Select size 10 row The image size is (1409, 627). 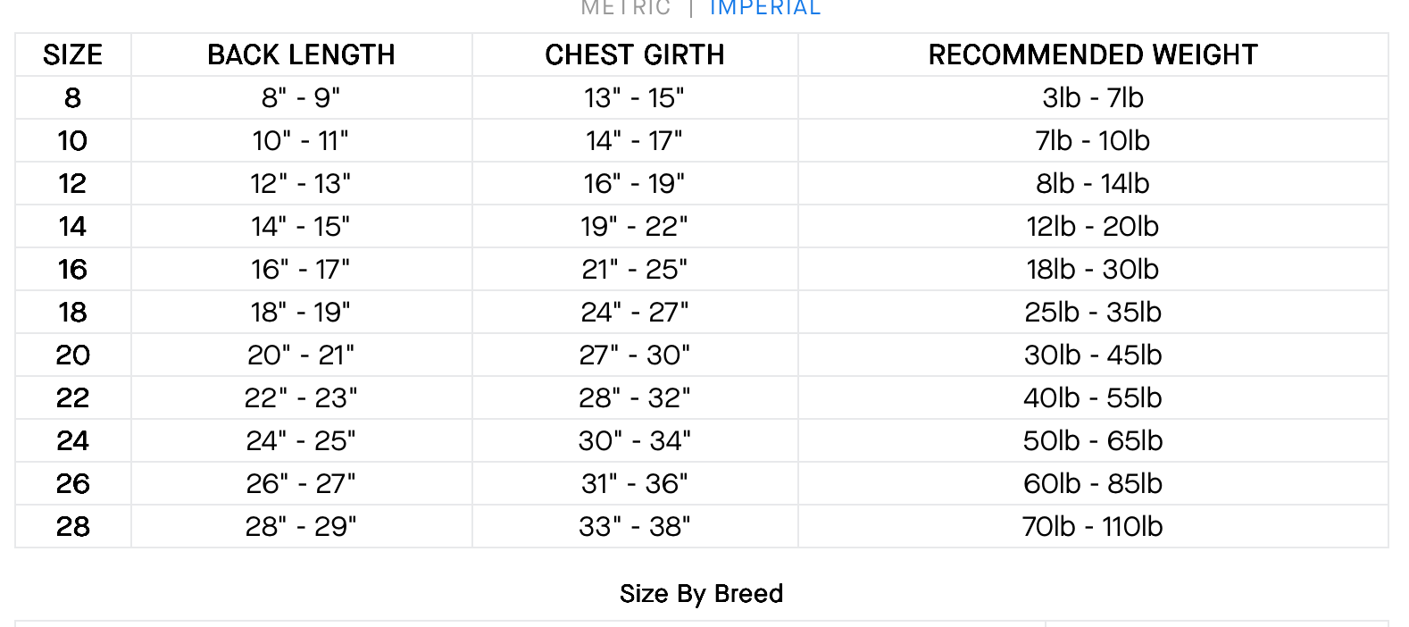click(72, 140)
